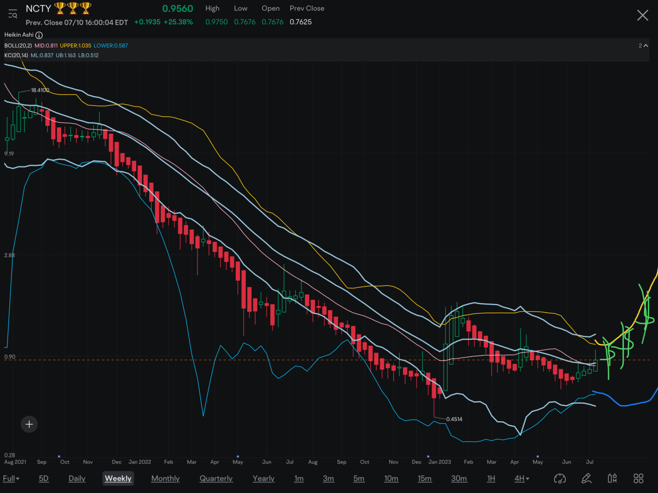Select the 5m interval
This screenshot has height=493, width=658.
pyautogui.click(x=359, y=479)
